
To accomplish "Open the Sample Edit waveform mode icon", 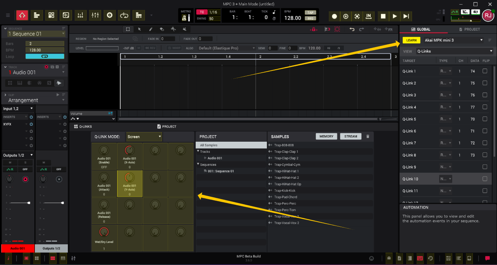I will click(65, 15).
